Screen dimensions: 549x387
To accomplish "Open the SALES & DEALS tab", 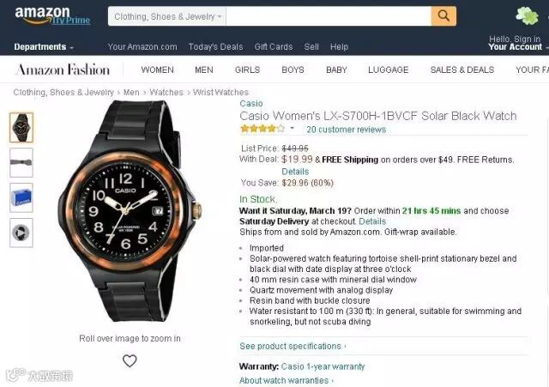I will 462,70.
